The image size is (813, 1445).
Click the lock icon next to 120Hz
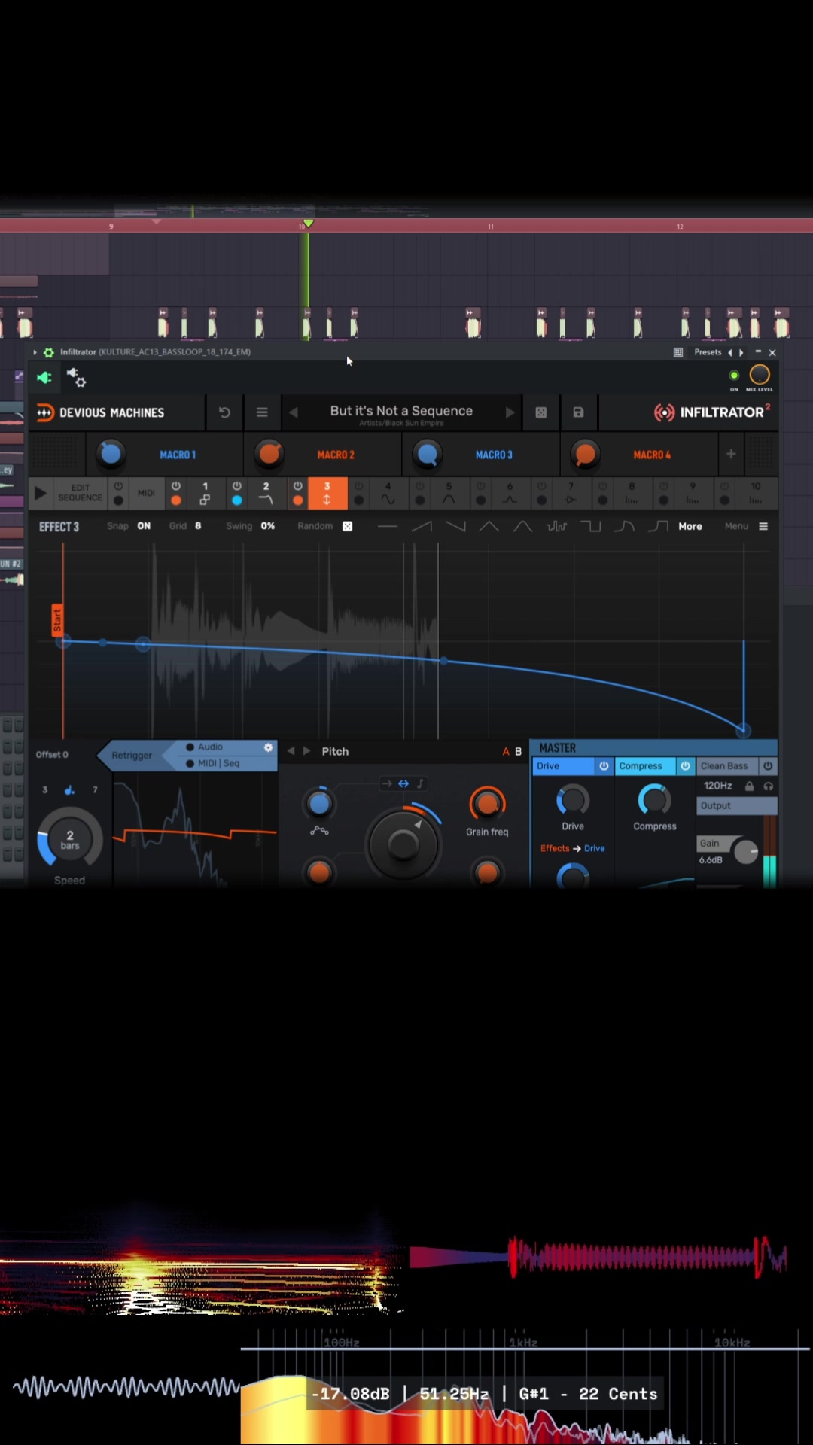[749, 786]
